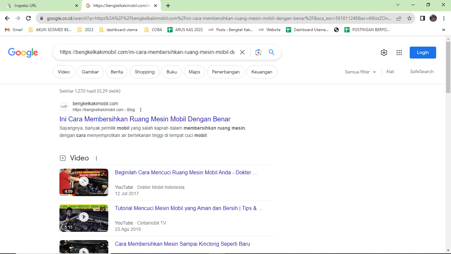
Task: Play the 5:15 Cintamobil TV video thumbnail
Action: 84,218
